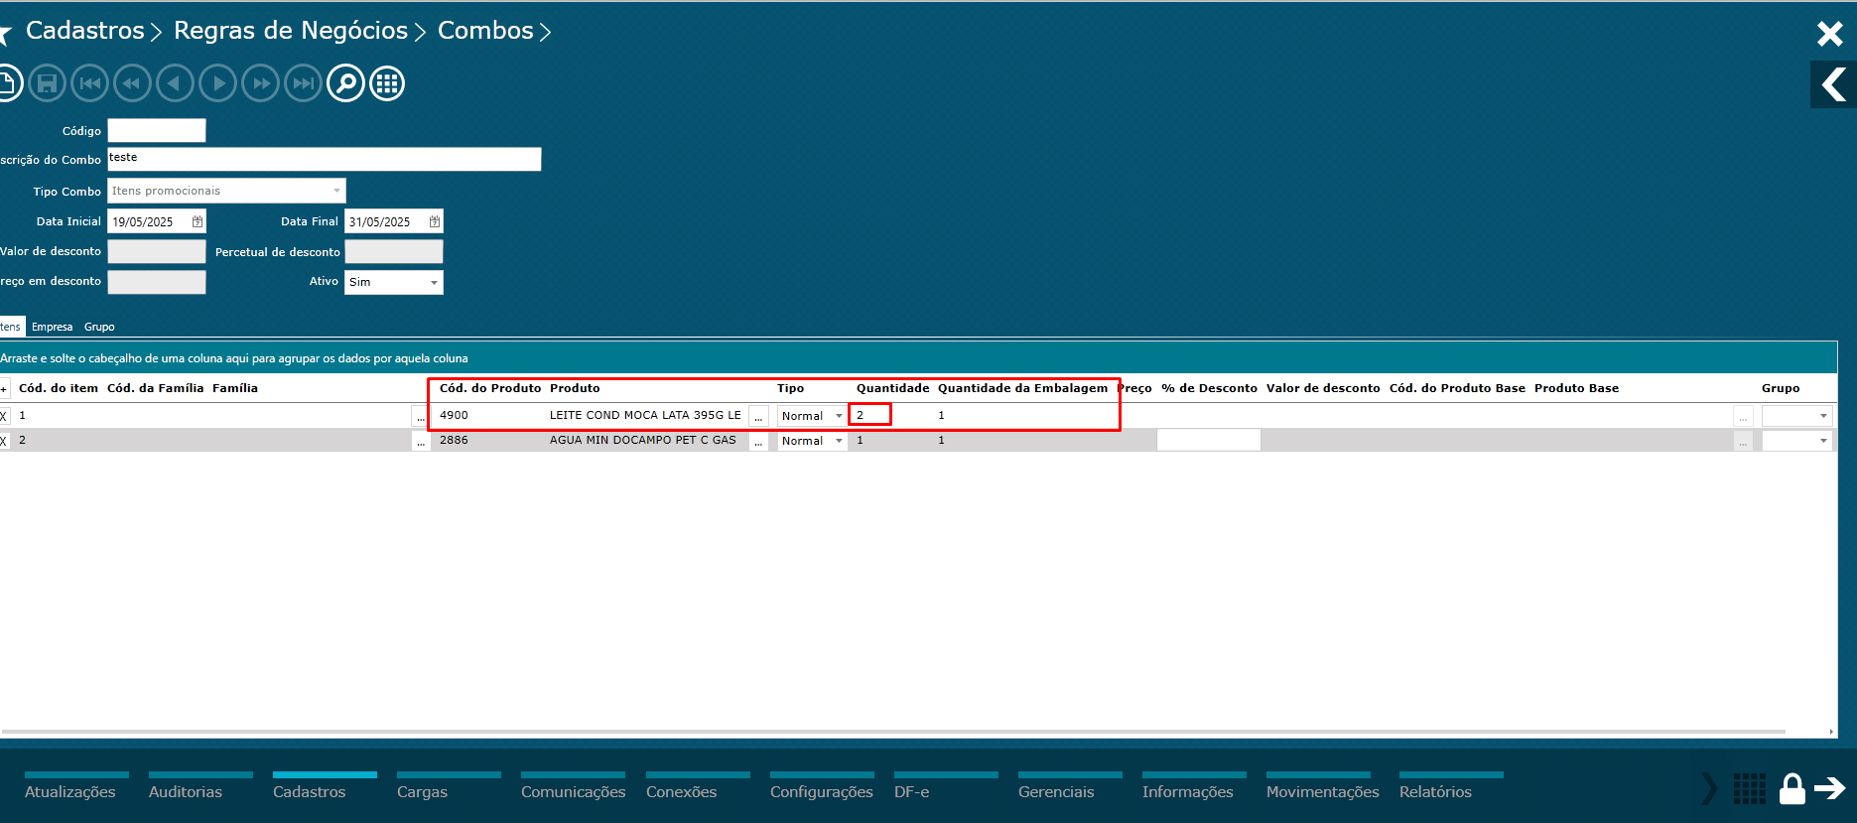Open the Relatórios menu
This screenshot has width=1857, height=823.
tap(1436, 791)
